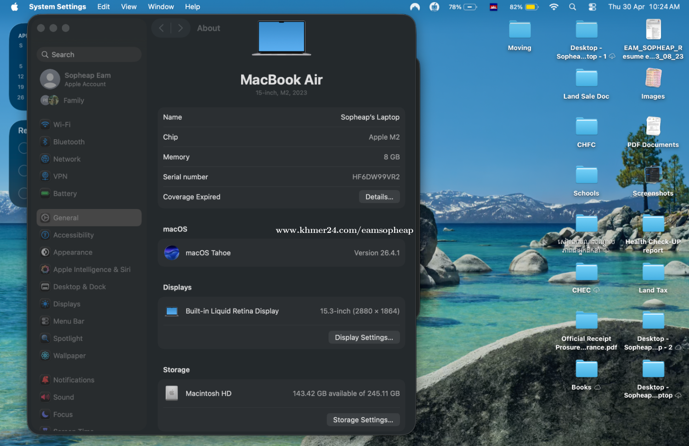Screen dimensions: 689x446
Task: Open Focus settings in the sidebar
Action: [89, 414]
